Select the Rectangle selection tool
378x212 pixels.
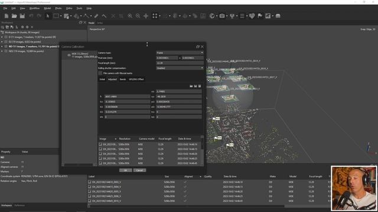click(56, 16)
